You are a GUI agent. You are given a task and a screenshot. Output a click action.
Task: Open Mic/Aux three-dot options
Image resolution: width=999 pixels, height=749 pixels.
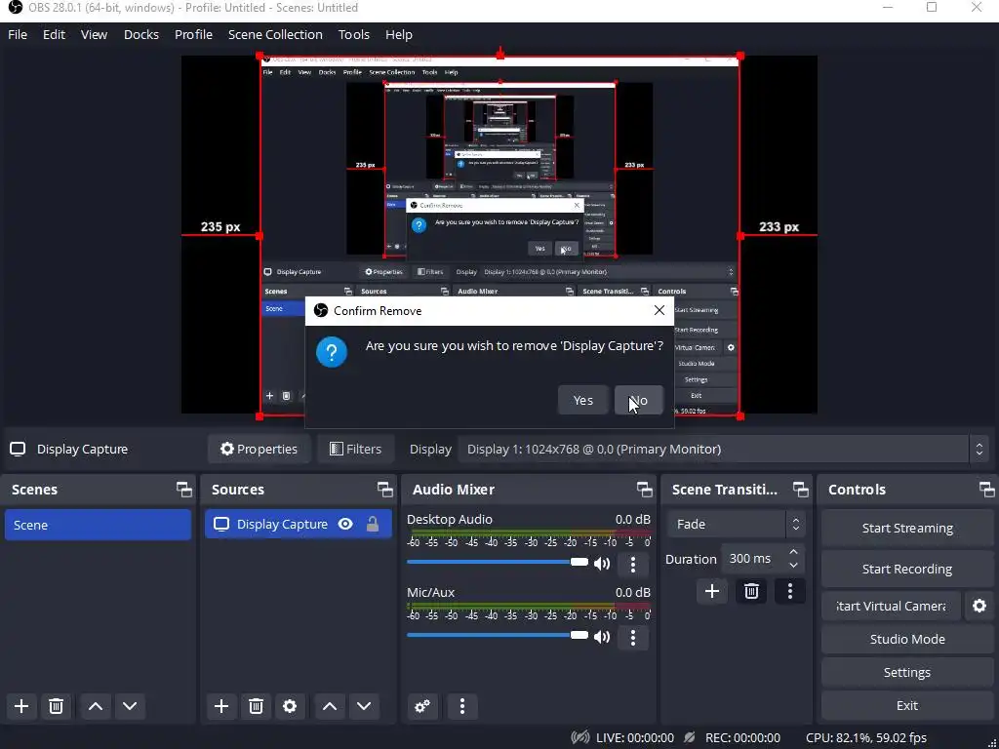[x=632, y=638]
